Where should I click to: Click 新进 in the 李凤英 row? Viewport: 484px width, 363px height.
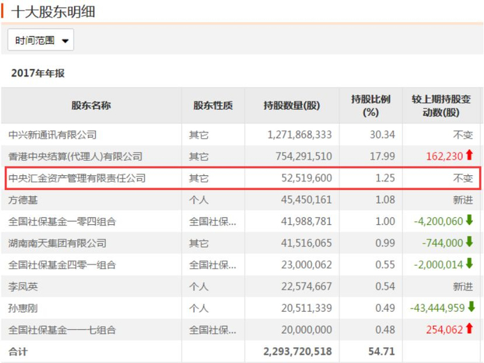[463, 286]
